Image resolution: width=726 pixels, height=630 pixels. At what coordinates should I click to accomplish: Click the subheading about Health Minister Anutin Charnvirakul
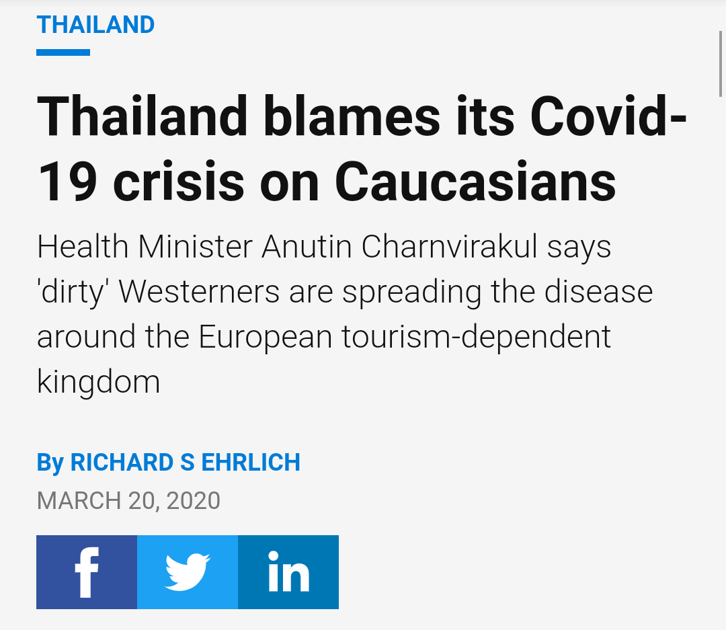345,314
